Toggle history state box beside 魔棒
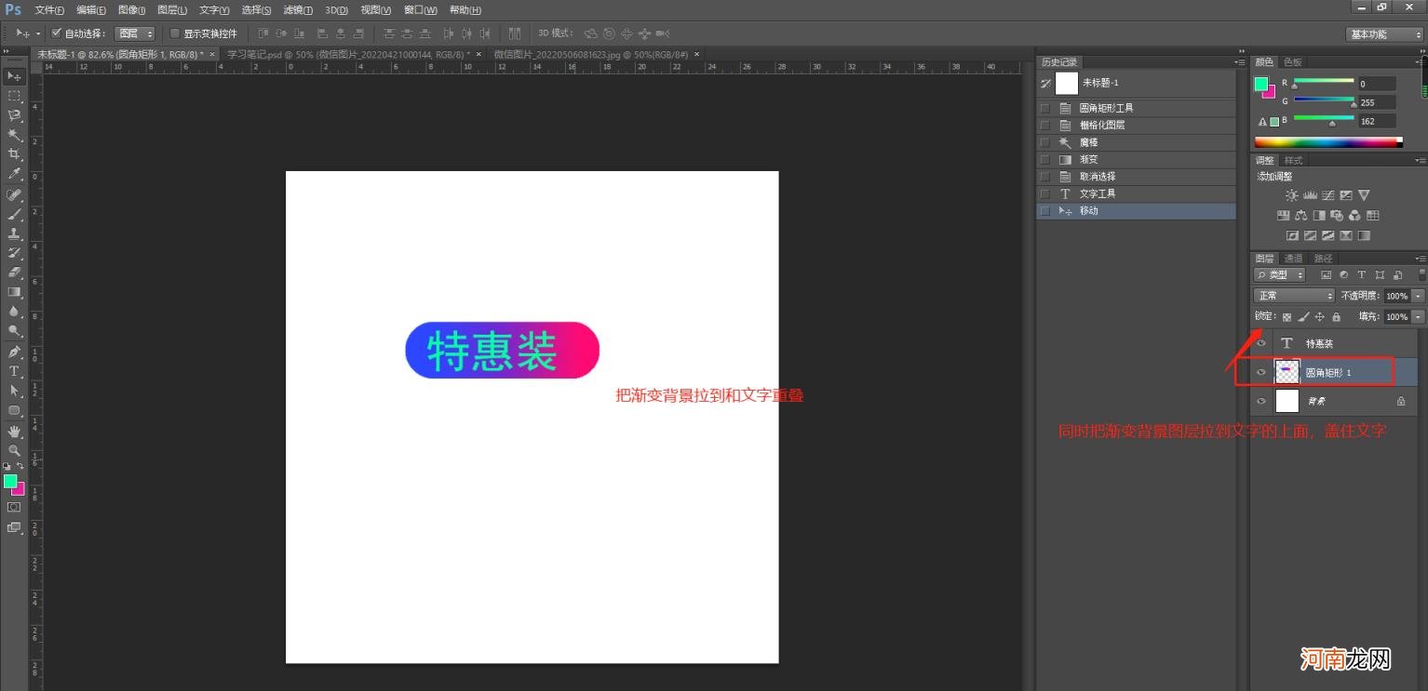Image resolution: width=1428 pixels, height=691 pixels. click(x=1044, y=142)
